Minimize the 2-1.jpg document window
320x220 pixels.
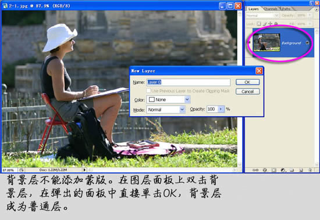[222, 6]
